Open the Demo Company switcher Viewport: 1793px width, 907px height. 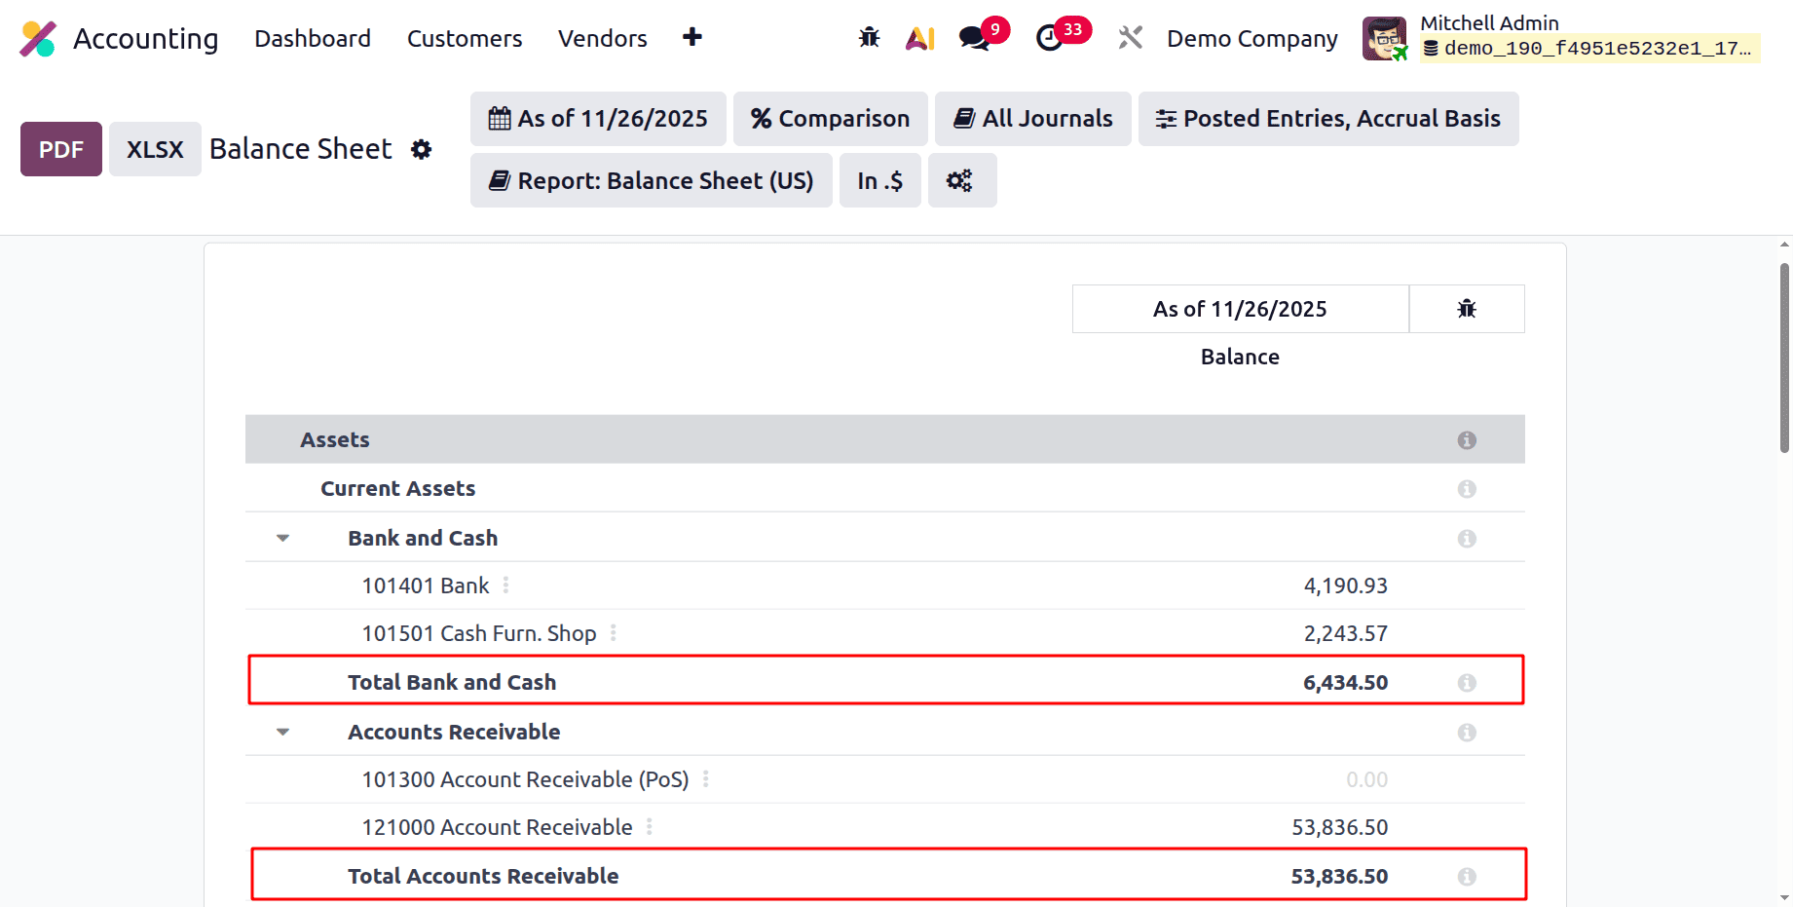pyautogui.click(x=1252, y=38)
